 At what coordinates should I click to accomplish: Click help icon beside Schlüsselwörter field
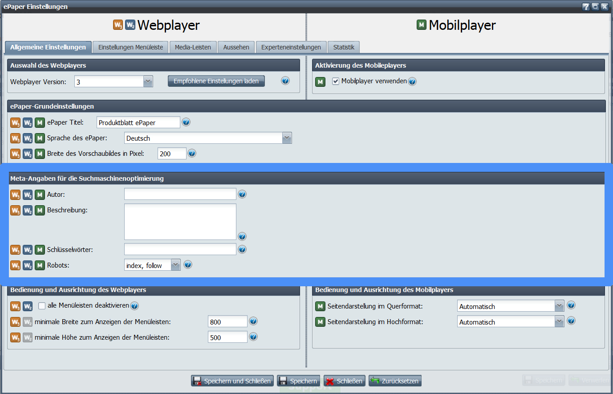(x=242, y=249)
